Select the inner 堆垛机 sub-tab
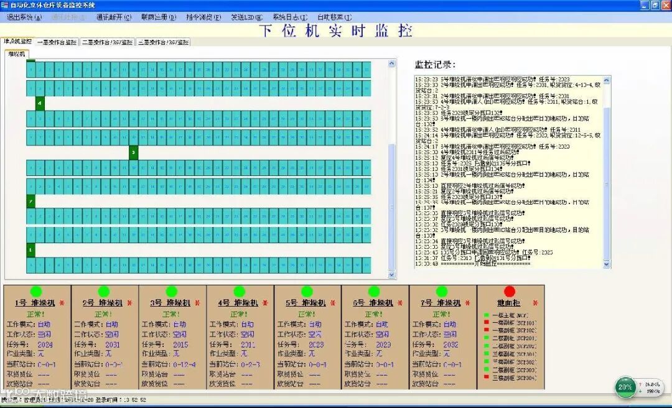672x408 pixels. point(17,54)
